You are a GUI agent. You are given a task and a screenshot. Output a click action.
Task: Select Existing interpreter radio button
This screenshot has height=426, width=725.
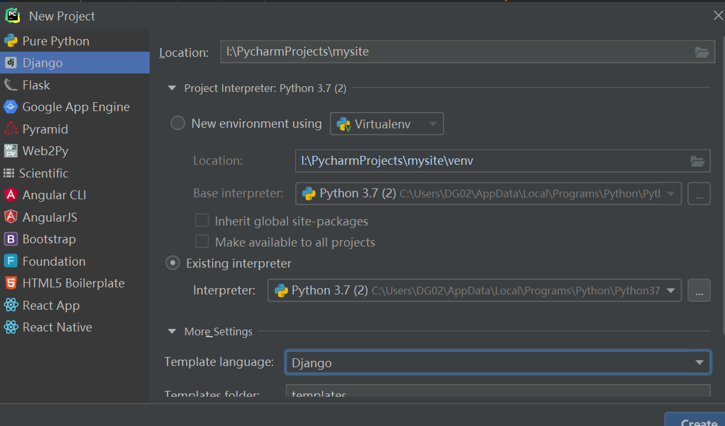tap(173, 263)
